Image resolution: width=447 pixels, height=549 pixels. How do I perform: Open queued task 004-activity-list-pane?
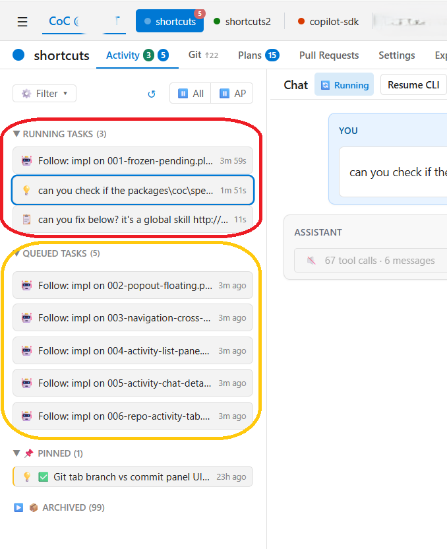pos(133,350)
